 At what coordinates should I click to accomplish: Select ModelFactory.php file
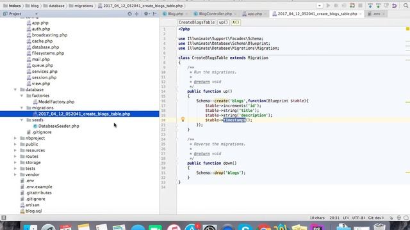point(54,102)
